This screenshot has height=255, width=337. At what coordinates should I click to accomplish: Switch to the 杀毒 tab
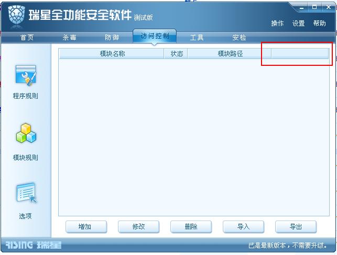pos(69,38)
